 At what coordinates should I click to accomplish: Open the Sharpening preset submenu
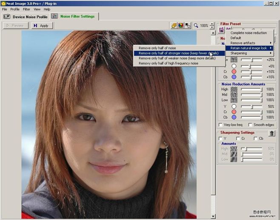(249, 53)
